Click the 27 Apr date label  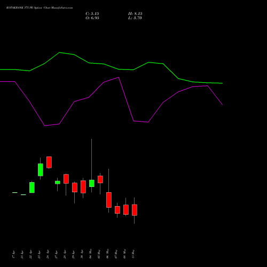57,254
